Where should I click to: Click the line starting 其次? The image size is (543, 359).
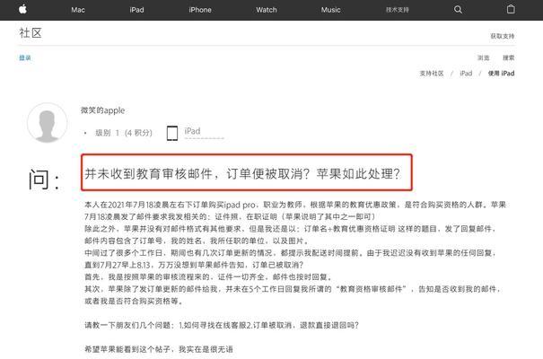(293, 289)
